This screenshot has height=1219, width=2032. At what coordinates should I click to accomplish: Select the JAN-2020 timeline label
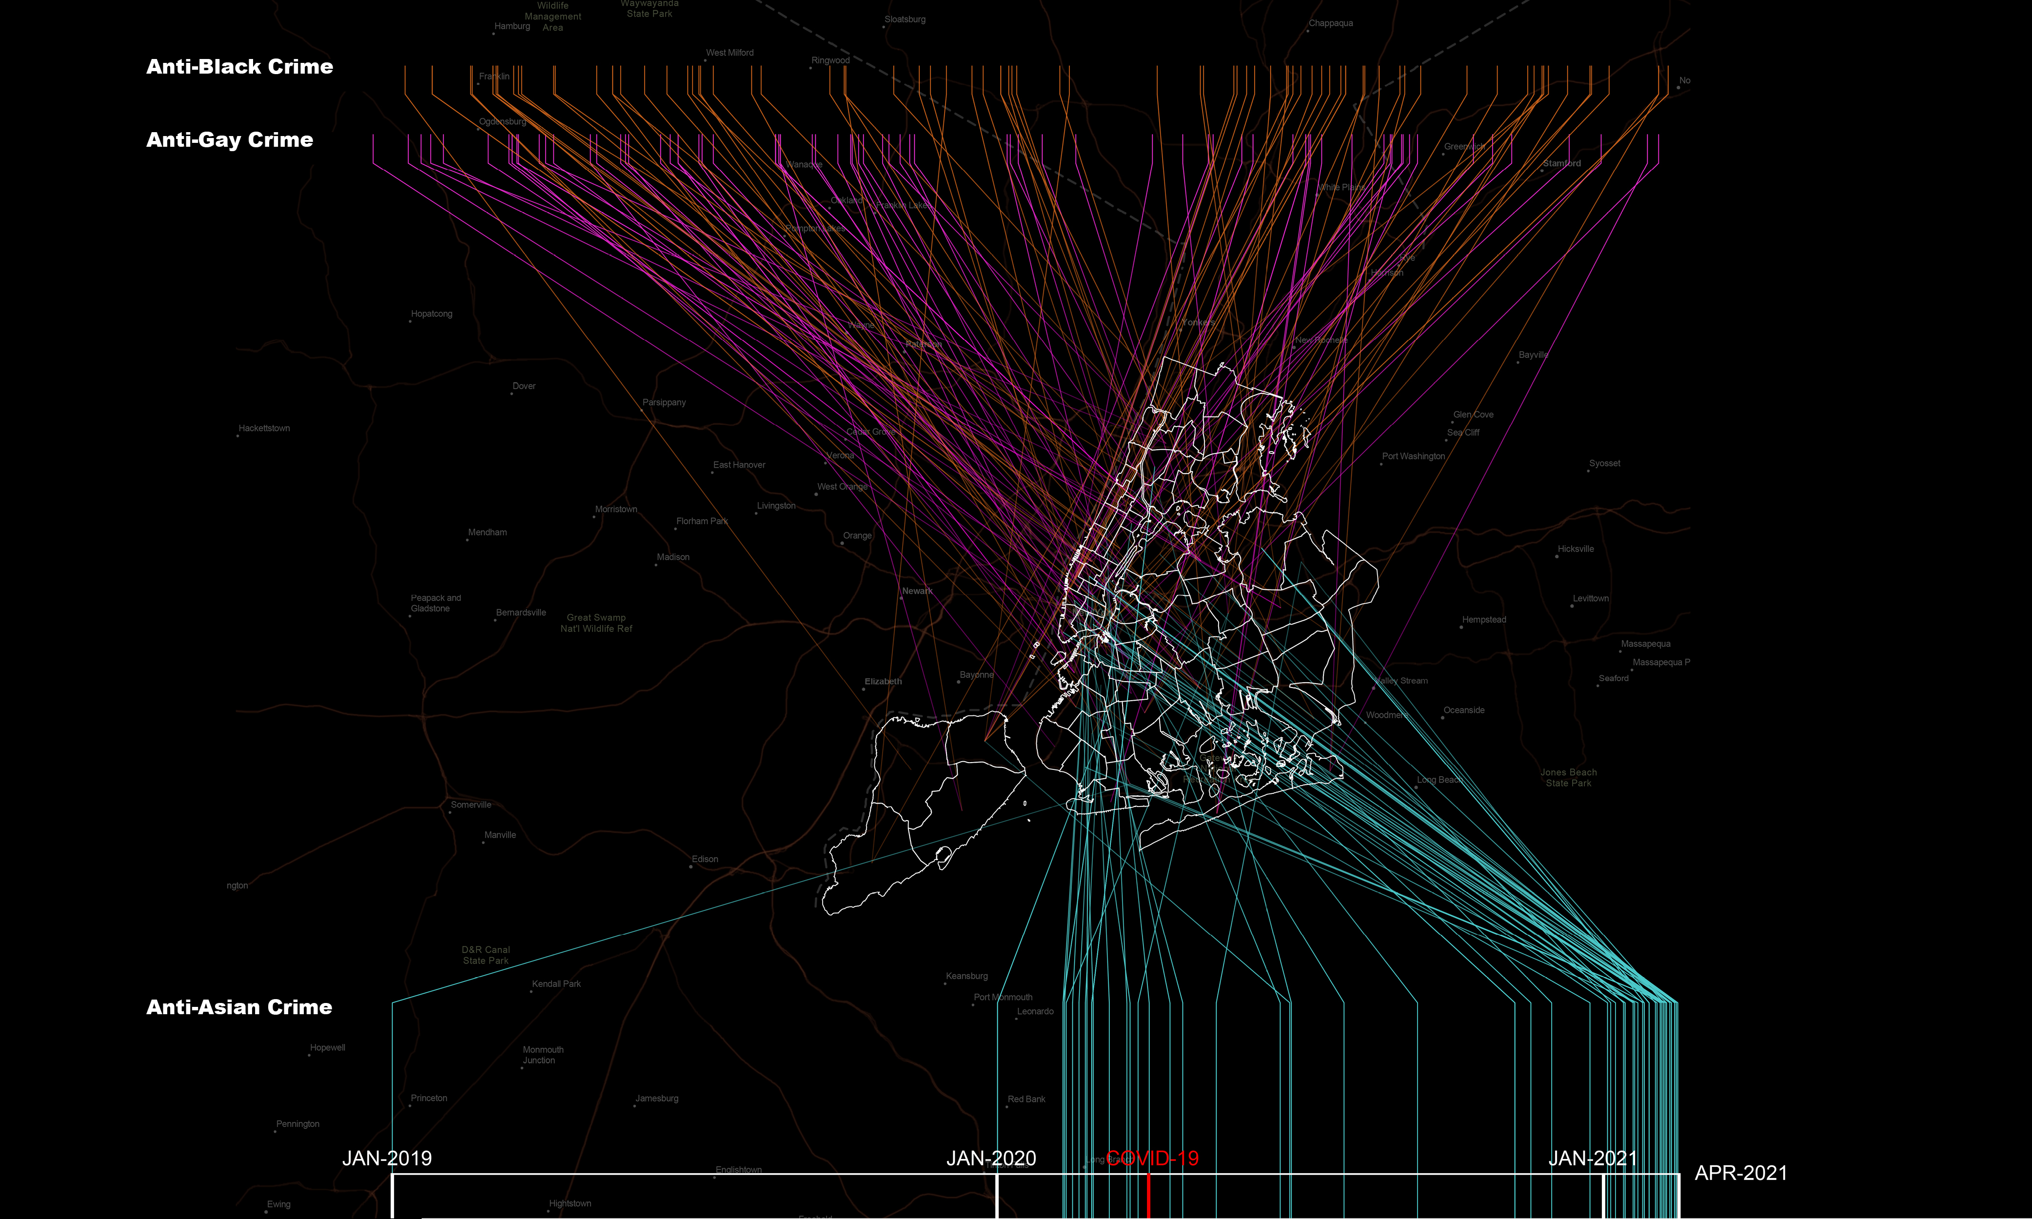click(990, 1158)
